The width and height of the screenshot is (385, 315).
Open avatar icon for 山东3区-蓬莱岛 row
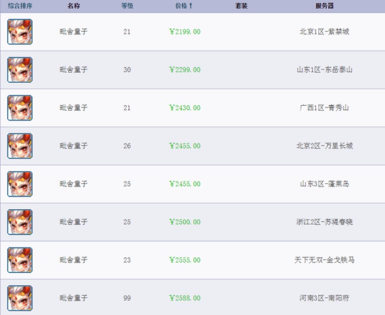(x=20, y=184)
